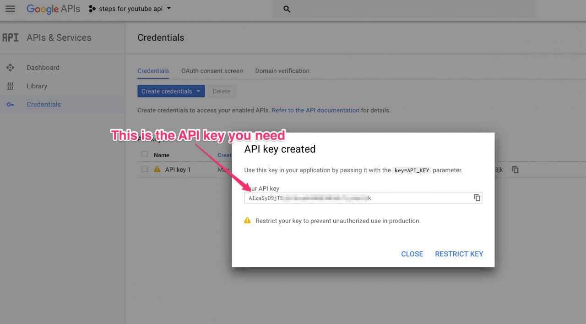
Task: Click the 'APIs & Services' sidebar heading
Action: tap(59, 37)
